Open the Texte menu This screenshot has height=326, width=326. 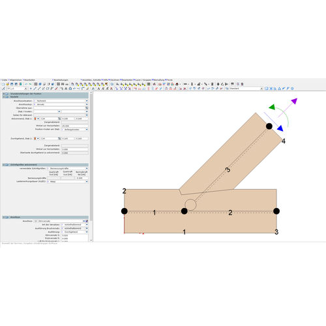[170, 80]
